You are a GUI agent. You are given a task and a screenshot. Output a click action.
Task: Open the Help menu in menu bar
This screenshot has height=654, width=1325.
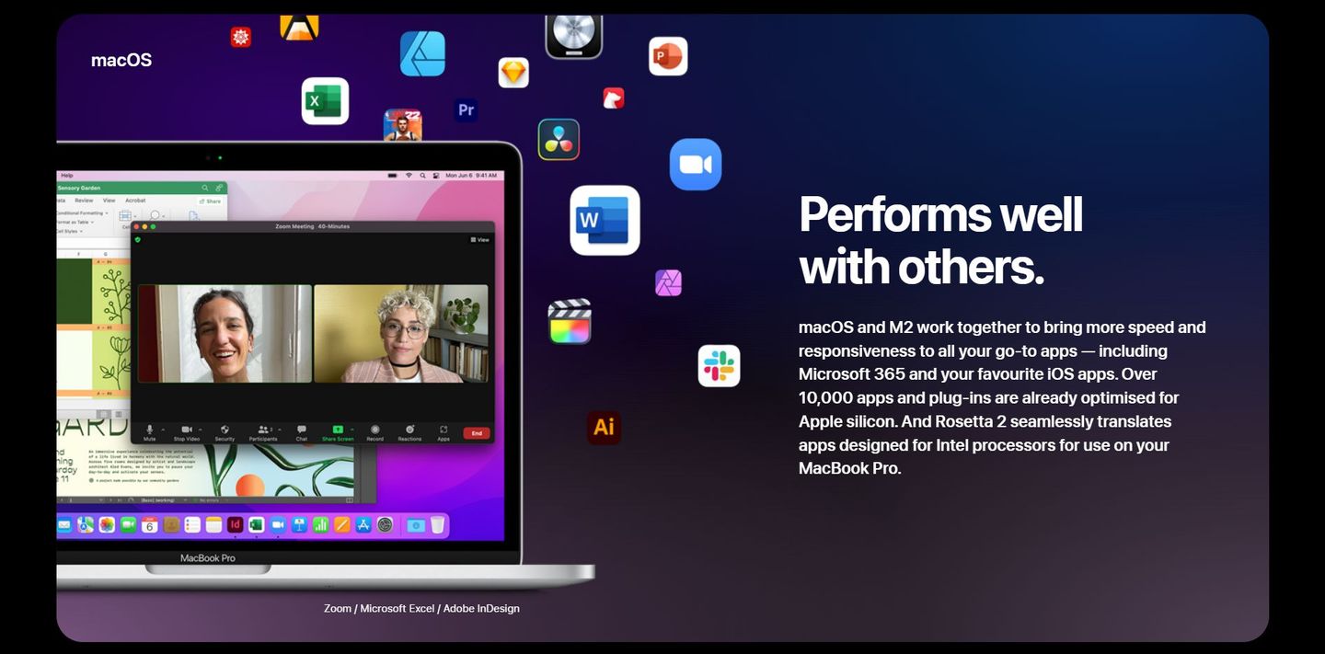67,175
